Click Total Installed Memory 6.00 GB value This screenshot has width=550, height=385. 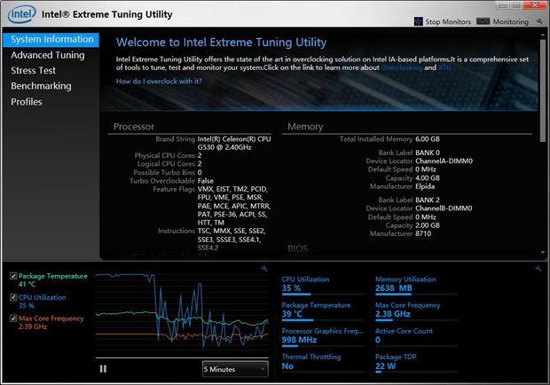[x=428, y=139]
